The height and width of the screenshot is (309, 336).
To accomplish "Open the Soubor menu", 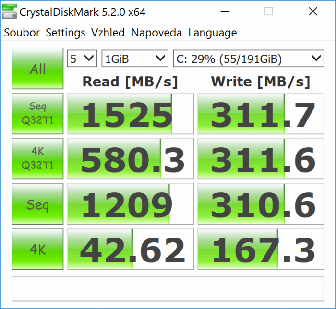I will (22, 33).
